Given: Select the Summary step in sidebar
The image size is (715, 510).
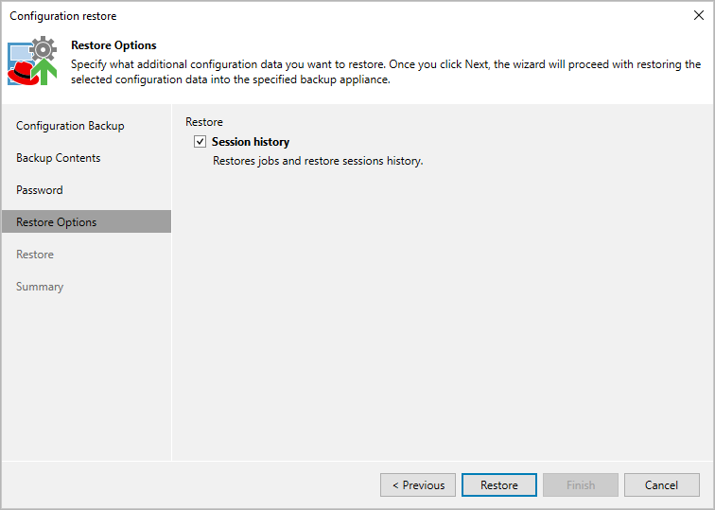Looking at the screenshot, I should pyautogui.click(x=40, y=287).
